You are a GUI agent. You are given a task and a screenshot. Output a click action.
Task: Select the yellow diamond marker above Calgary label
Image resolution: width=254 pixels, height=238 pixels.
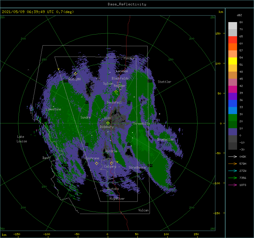point(111,163)
